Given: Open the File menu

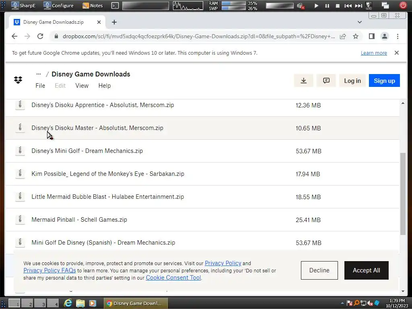Looking at the screenshot, I should 40,86.
